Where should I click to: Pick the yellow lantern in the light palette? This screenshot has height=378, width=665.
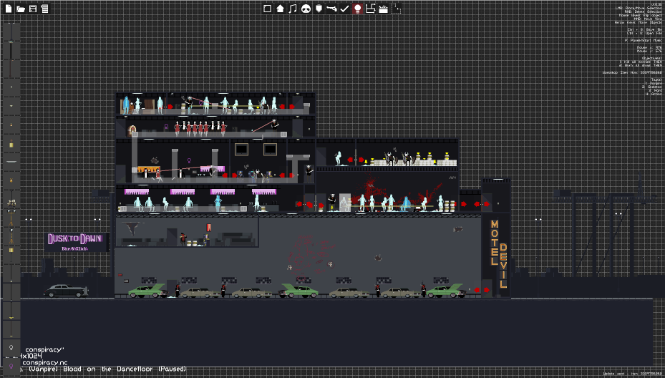(11, 144)
